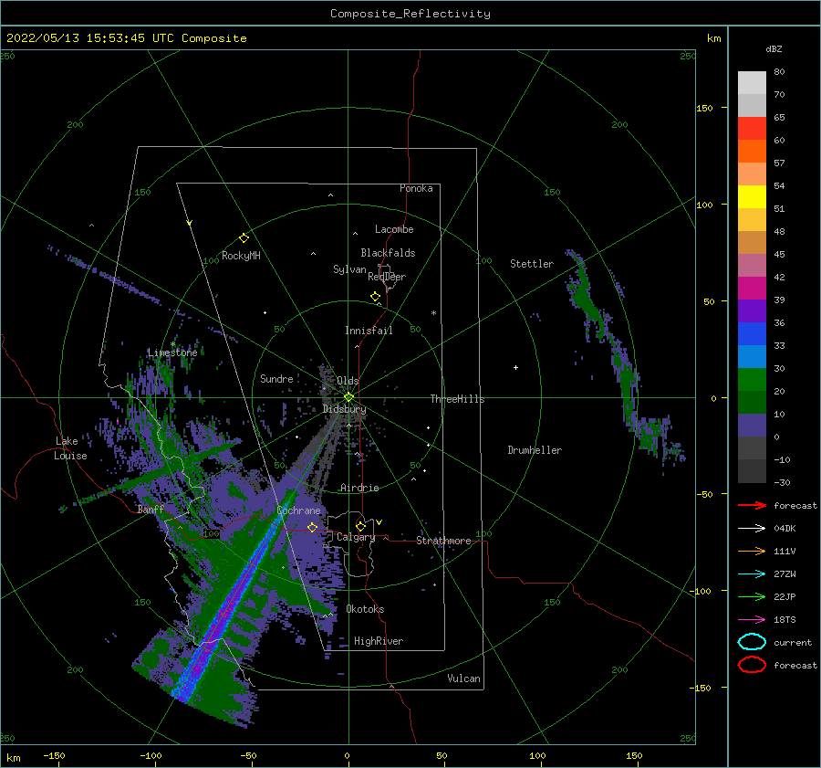This screenshot has height=768, width=821.
Task: Click the magenta 18TS arrow icon
Action: tap(752, 620)
